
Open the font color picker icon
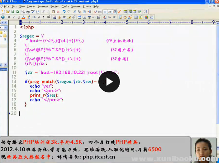[x=23, y=17]
